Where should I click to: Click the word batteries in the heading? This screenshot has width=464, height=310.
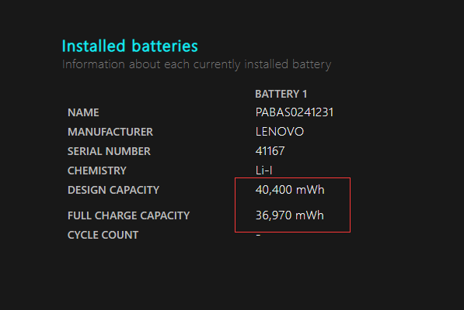click(165, 46)
